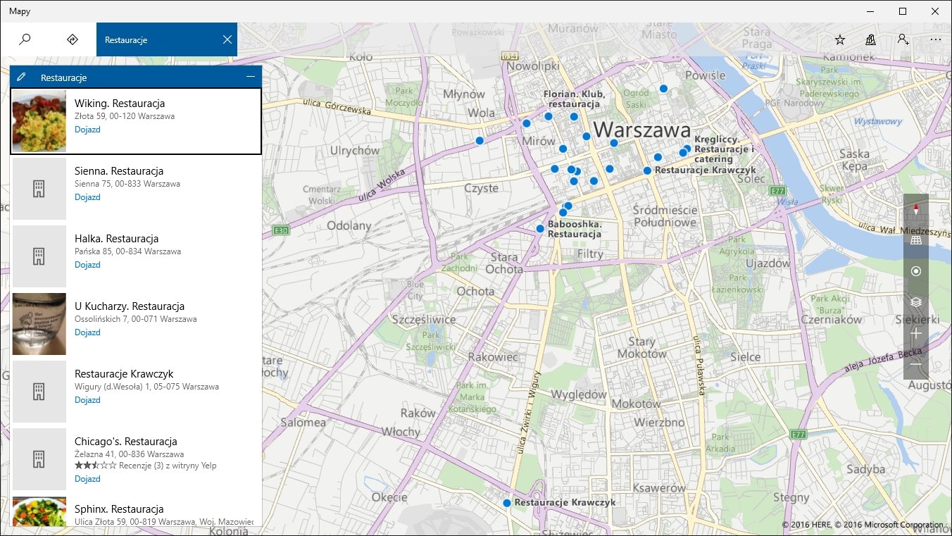Click Babooshka. Restauracja map pin

tap(540, 229)
